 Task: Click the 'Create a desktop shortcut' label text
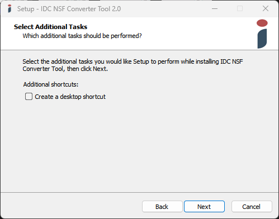coord(70,97)
